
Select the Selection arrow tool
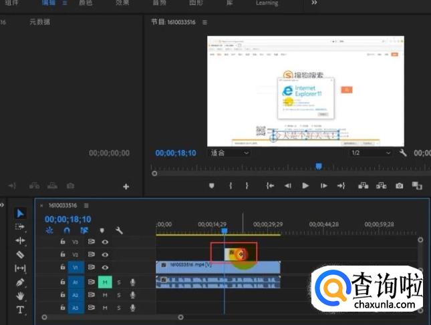[20, 214]
